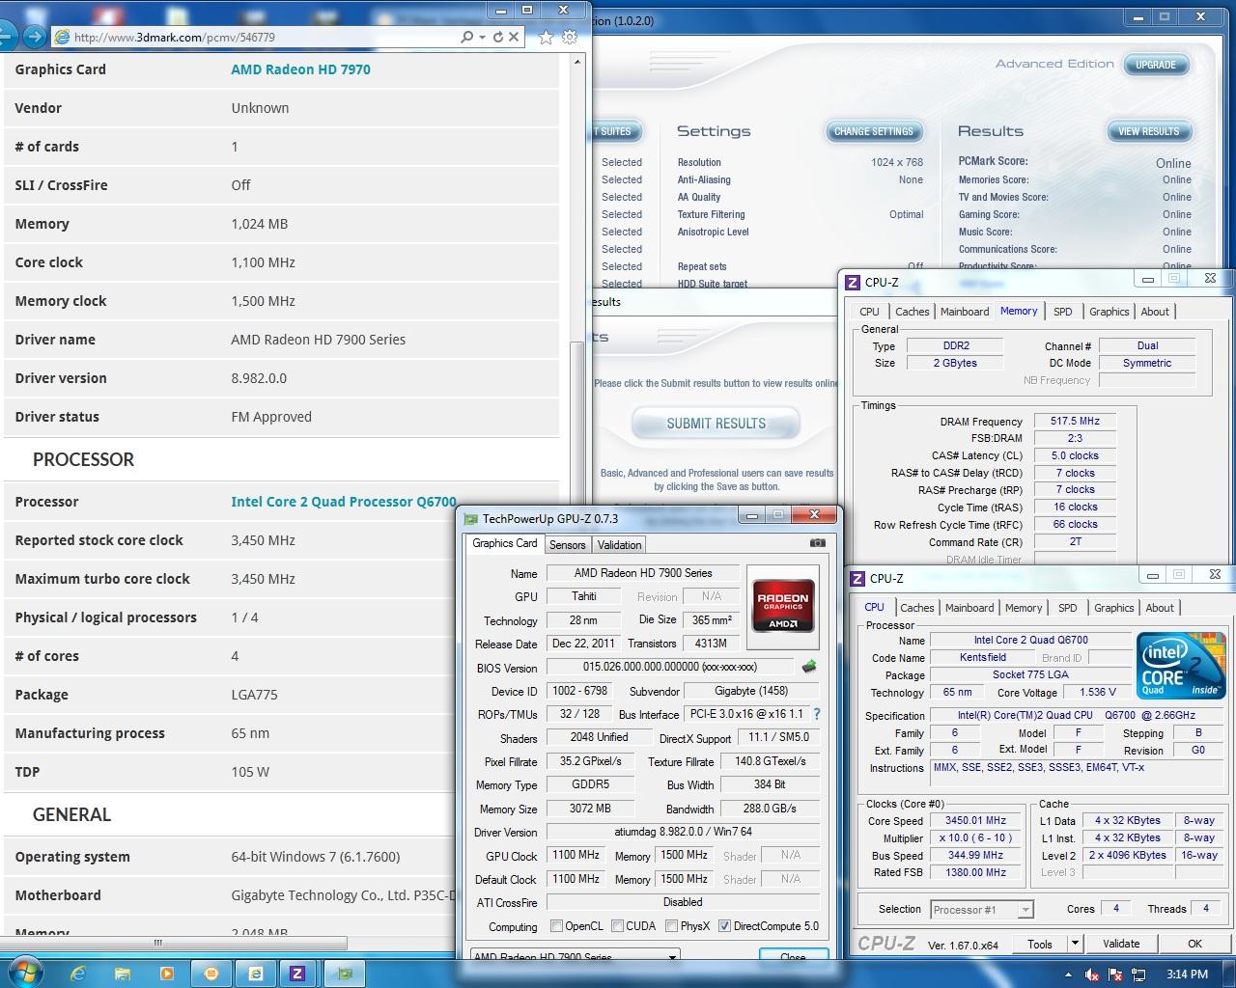
Task: Click PCMark VIEW RESULTS button
Action: [1149, 131]
